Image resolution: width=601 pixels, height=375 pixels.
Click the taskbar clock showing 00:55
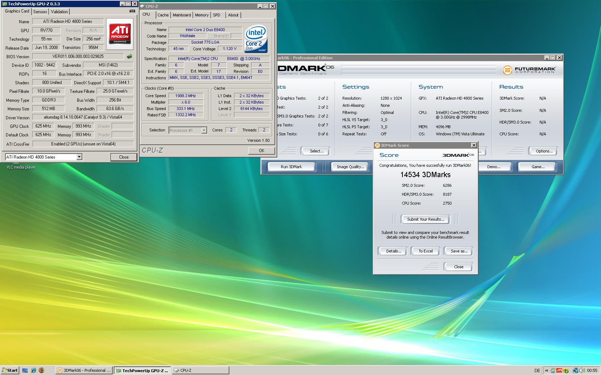(592, 370)
